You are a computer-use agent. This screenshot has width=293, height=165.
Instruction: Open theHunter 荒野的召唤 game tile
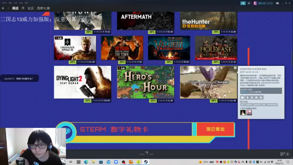[208, 21]
